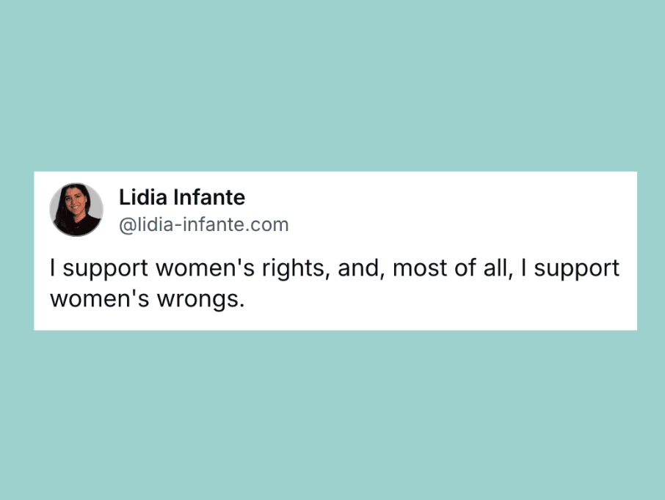Click the word "and," in the post

pos(361,268)
